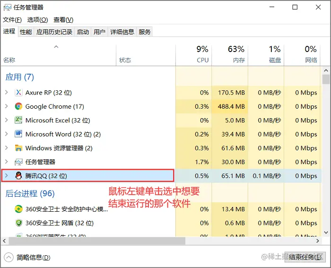Sort by the 名称 column header
Viewport: 331px width, 268px height.
(x=59, y=54)
